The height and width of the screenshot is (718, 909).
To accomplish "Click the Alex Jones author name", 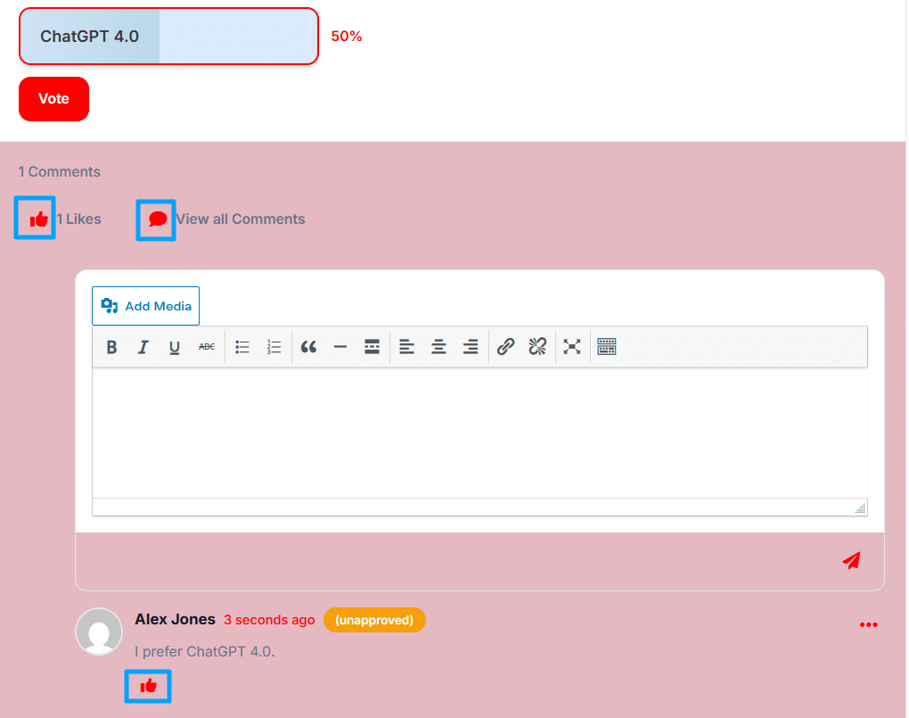I will point(175,619).
